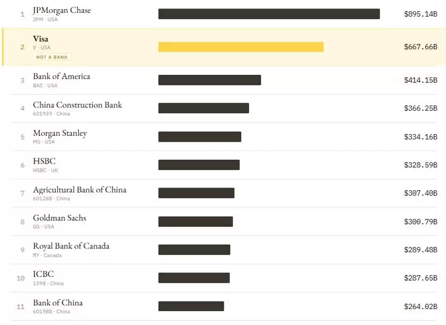This screenshot has width=446, height=325.
Task: Click the Goldman Sachs name
Action: 59,218
